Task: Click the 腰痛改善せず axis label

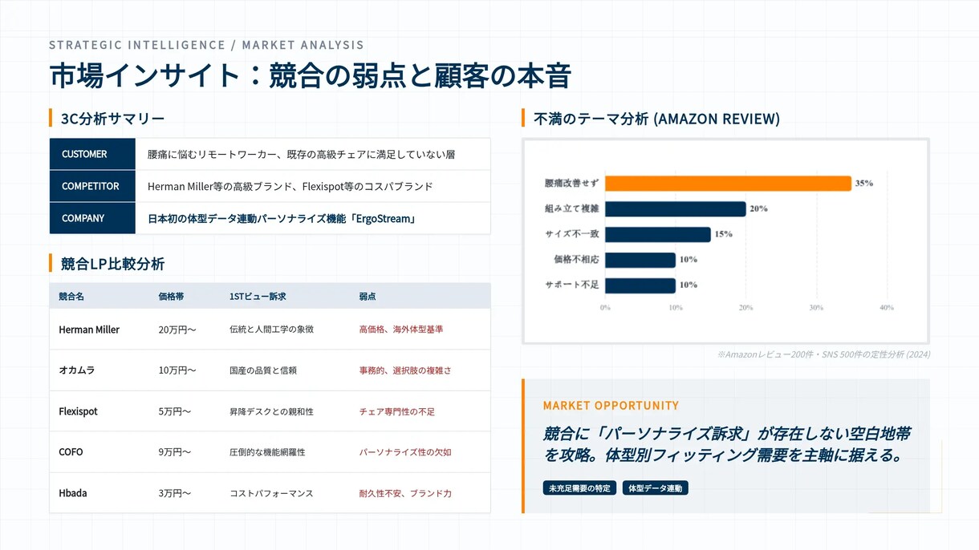Action: pos(571,184)
